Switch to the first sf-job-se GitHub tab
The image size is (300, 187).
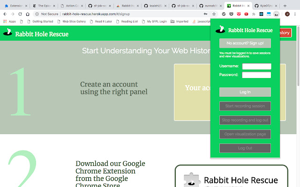pyautogui.click(x=99, y=6)
